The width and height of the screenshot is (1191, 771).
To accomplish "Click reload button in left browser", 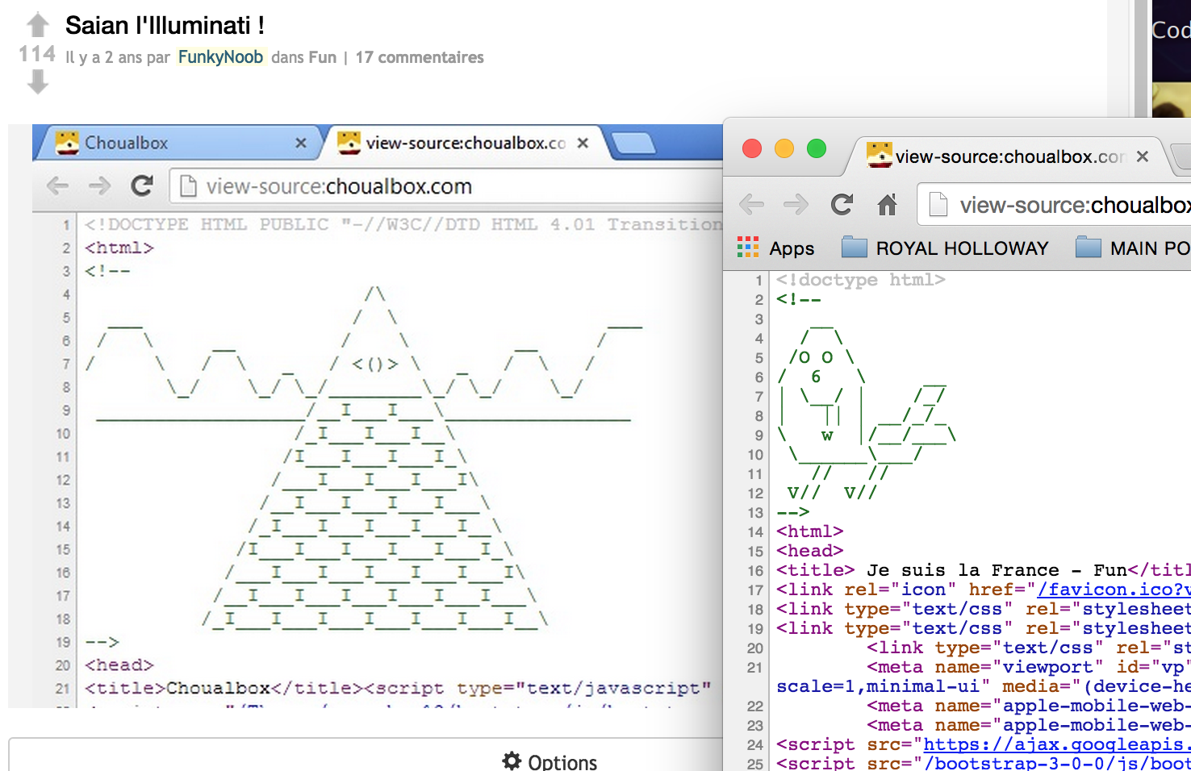I will coord(142,186).
